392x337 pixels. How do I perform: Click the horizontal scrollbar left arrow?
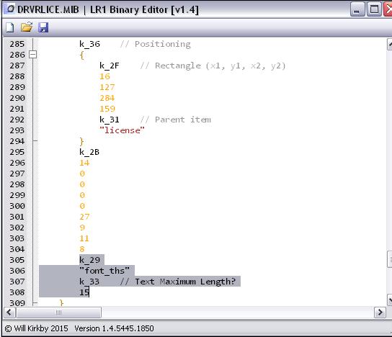coord(9,313)
